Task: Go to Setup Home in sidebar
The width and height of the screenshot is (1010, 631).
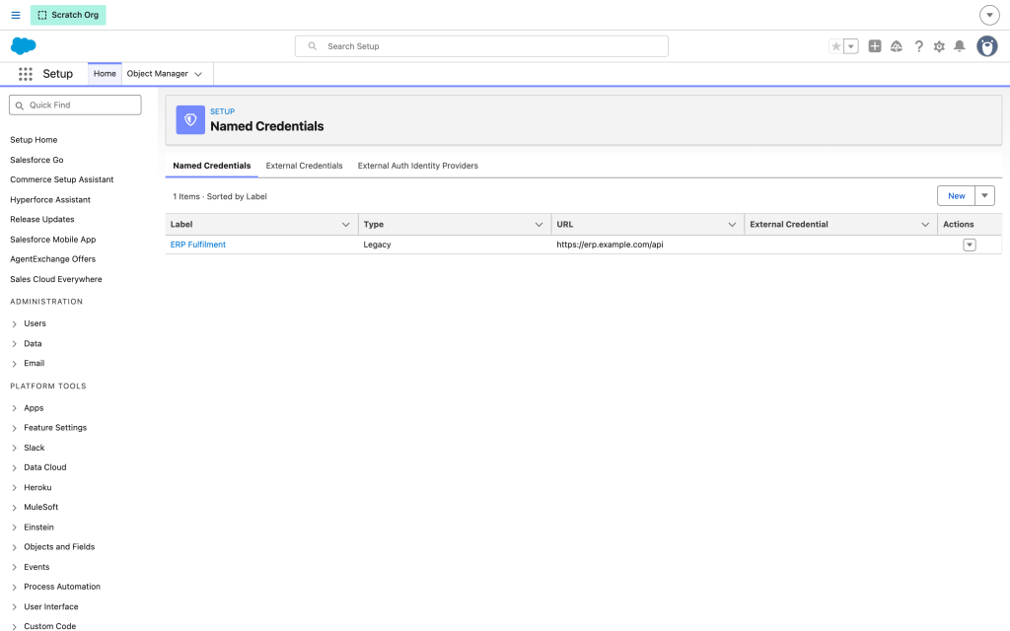Action: (x=34, y=140)
